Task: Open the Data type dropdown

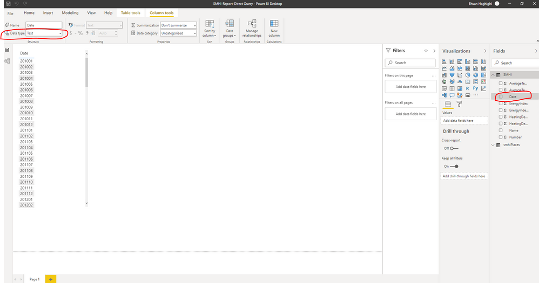Action: (x=44, y=33)
